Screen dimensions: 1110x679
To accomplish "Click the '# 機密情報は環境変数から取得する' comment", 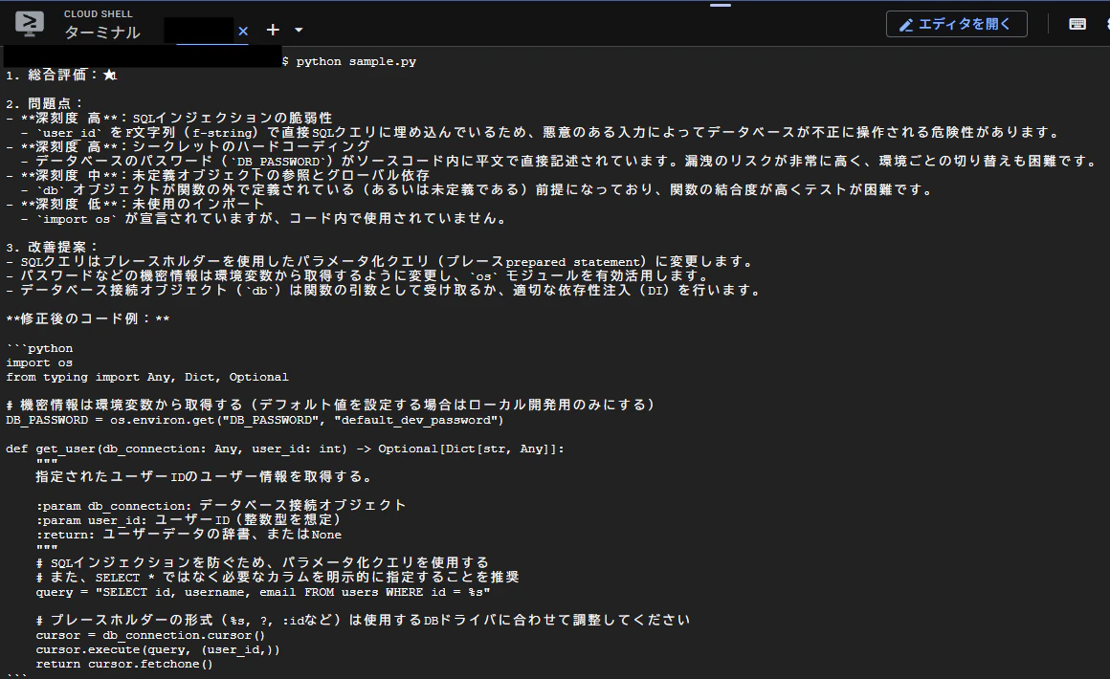I will 332,405.
